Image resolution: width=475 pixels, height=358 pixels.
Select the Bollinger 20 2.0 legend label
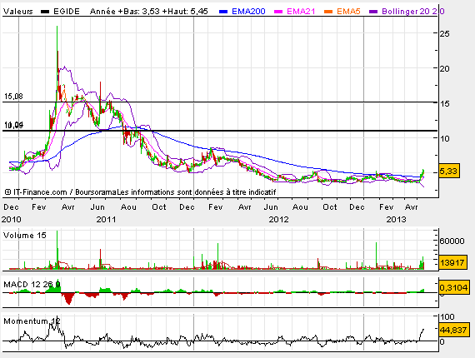(412, 12)
